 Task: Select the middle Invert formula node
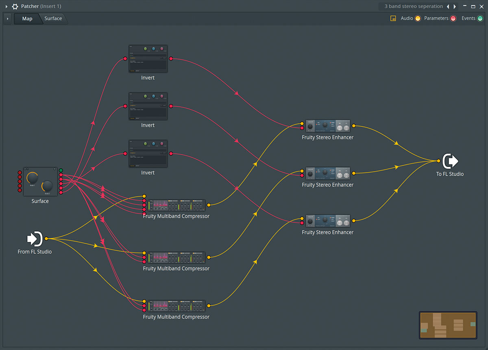148,107
